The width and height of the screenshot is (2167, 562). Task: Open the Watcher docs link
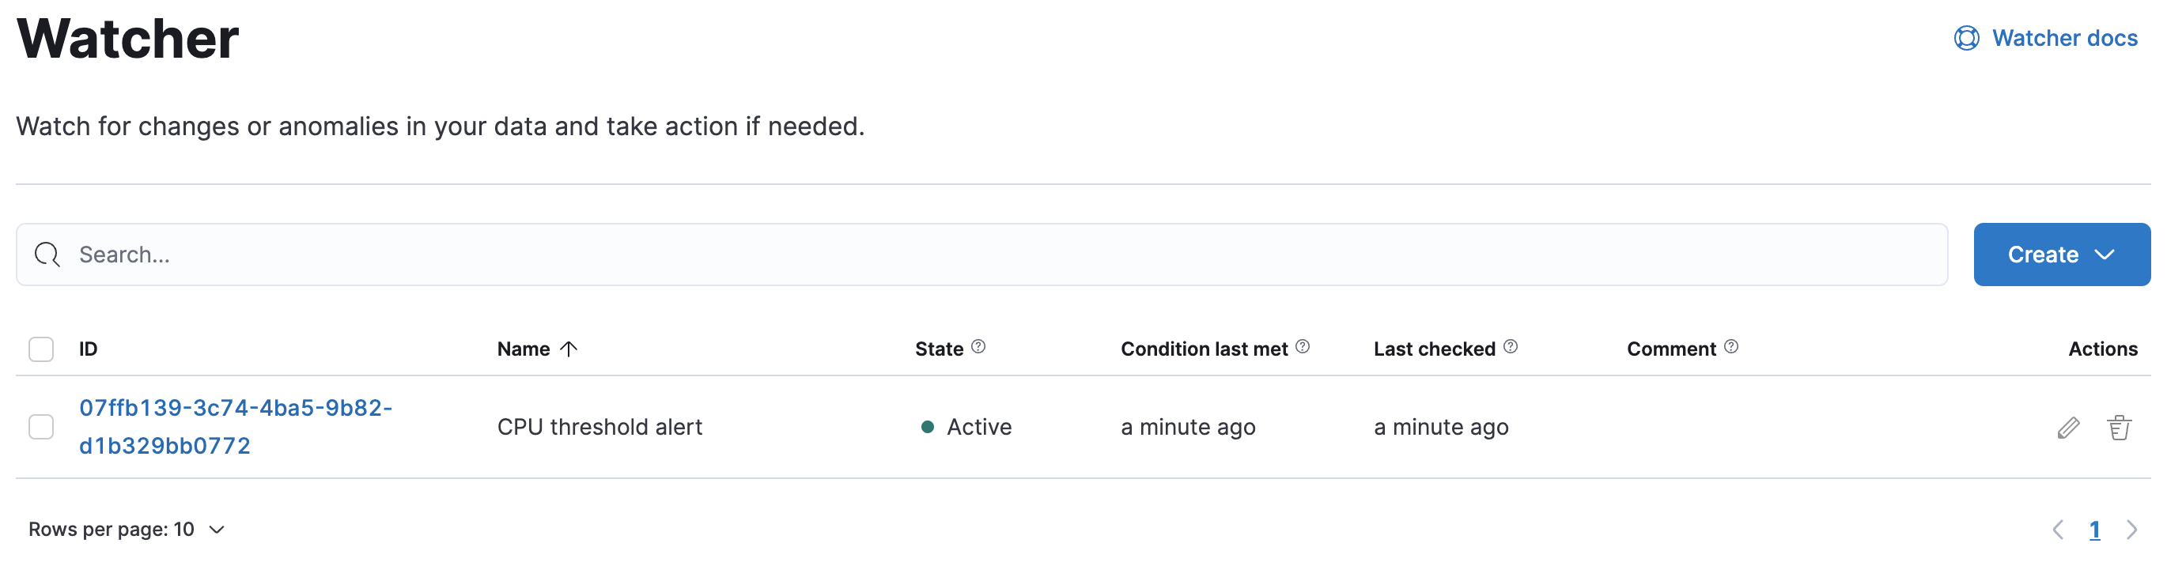[x=2063, y=39]
